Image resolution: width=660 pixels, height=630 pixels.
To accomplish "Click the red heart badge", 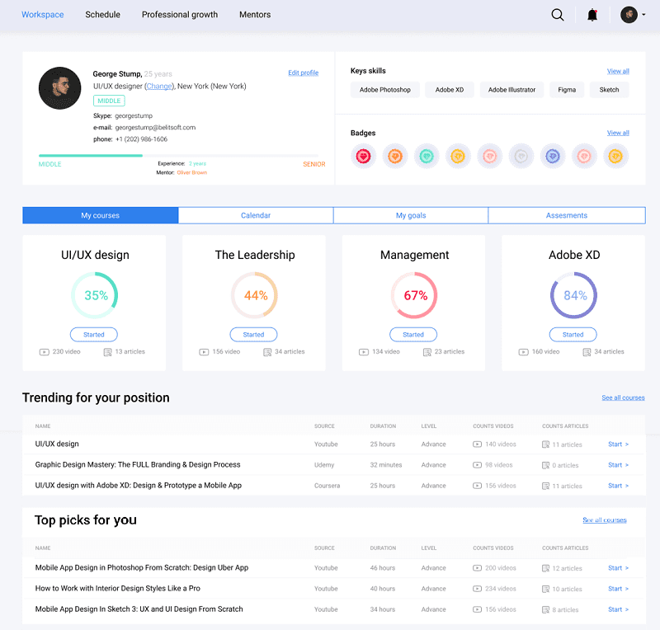I will (363, 156).
